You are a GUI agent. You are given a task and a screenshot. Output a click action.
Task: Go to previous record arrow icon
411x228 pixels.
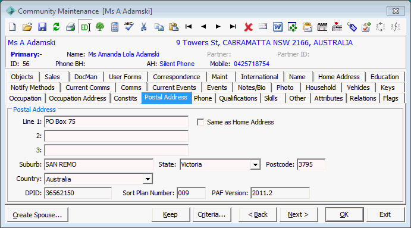[x=203, y=27]
